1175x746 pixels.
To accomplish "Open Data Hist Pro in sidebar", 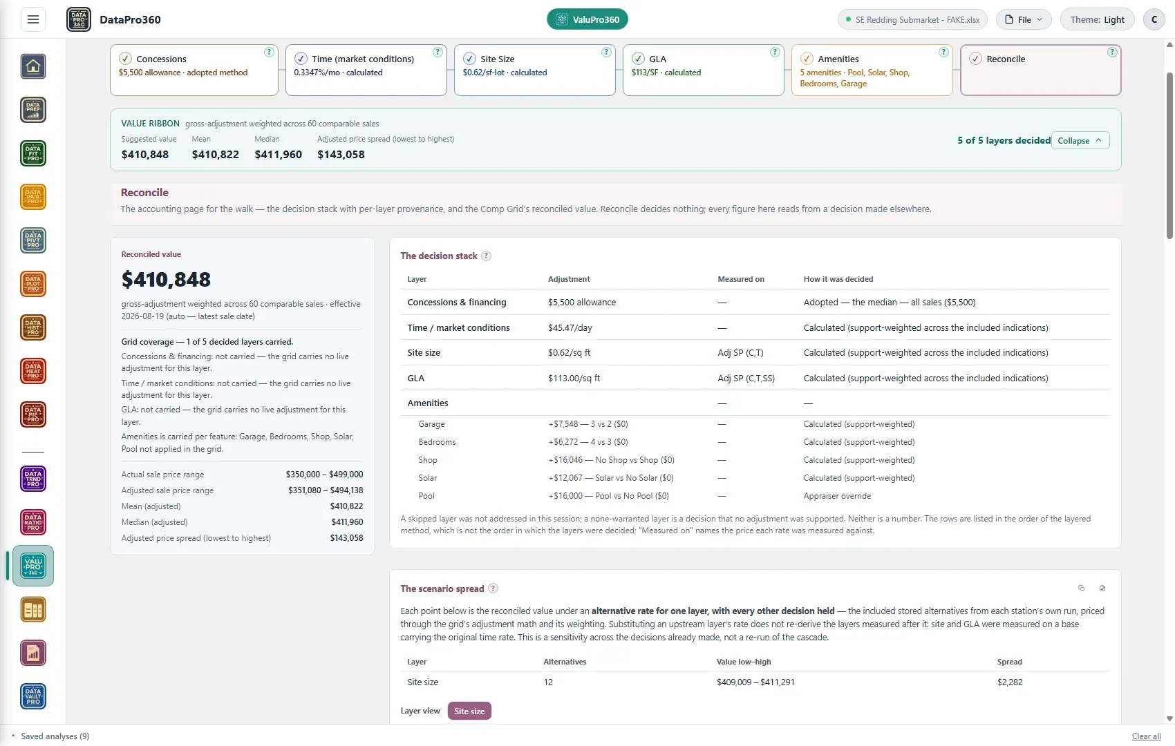I will pyautogui.click(x=33, y=327).
